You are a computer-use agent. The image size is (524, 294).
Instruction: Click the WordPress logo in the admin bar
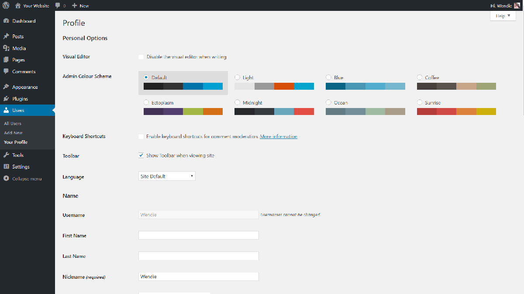coord(5,6)
